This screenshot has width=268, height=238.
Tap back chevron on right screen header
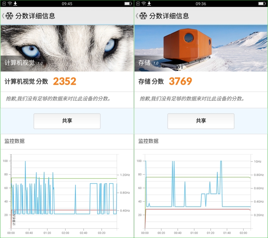[x=137, y=16]
